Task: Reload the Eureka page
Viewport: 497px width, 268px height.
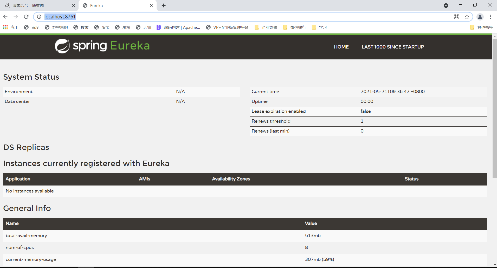Action: point(26,17)
